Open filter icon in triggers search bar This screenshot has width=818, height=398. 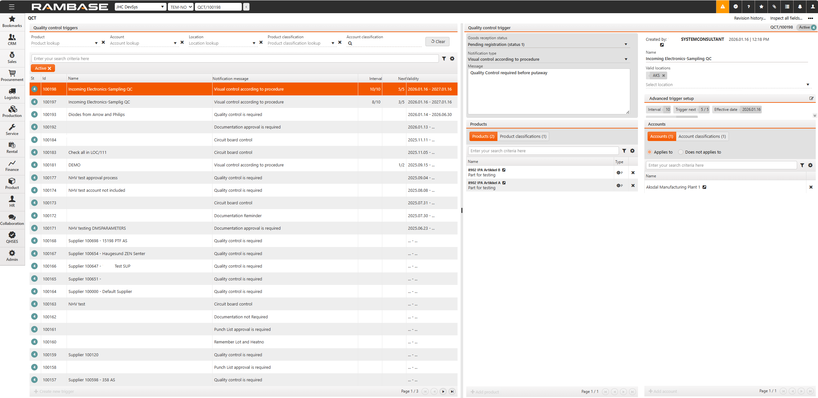pos(444,59)
